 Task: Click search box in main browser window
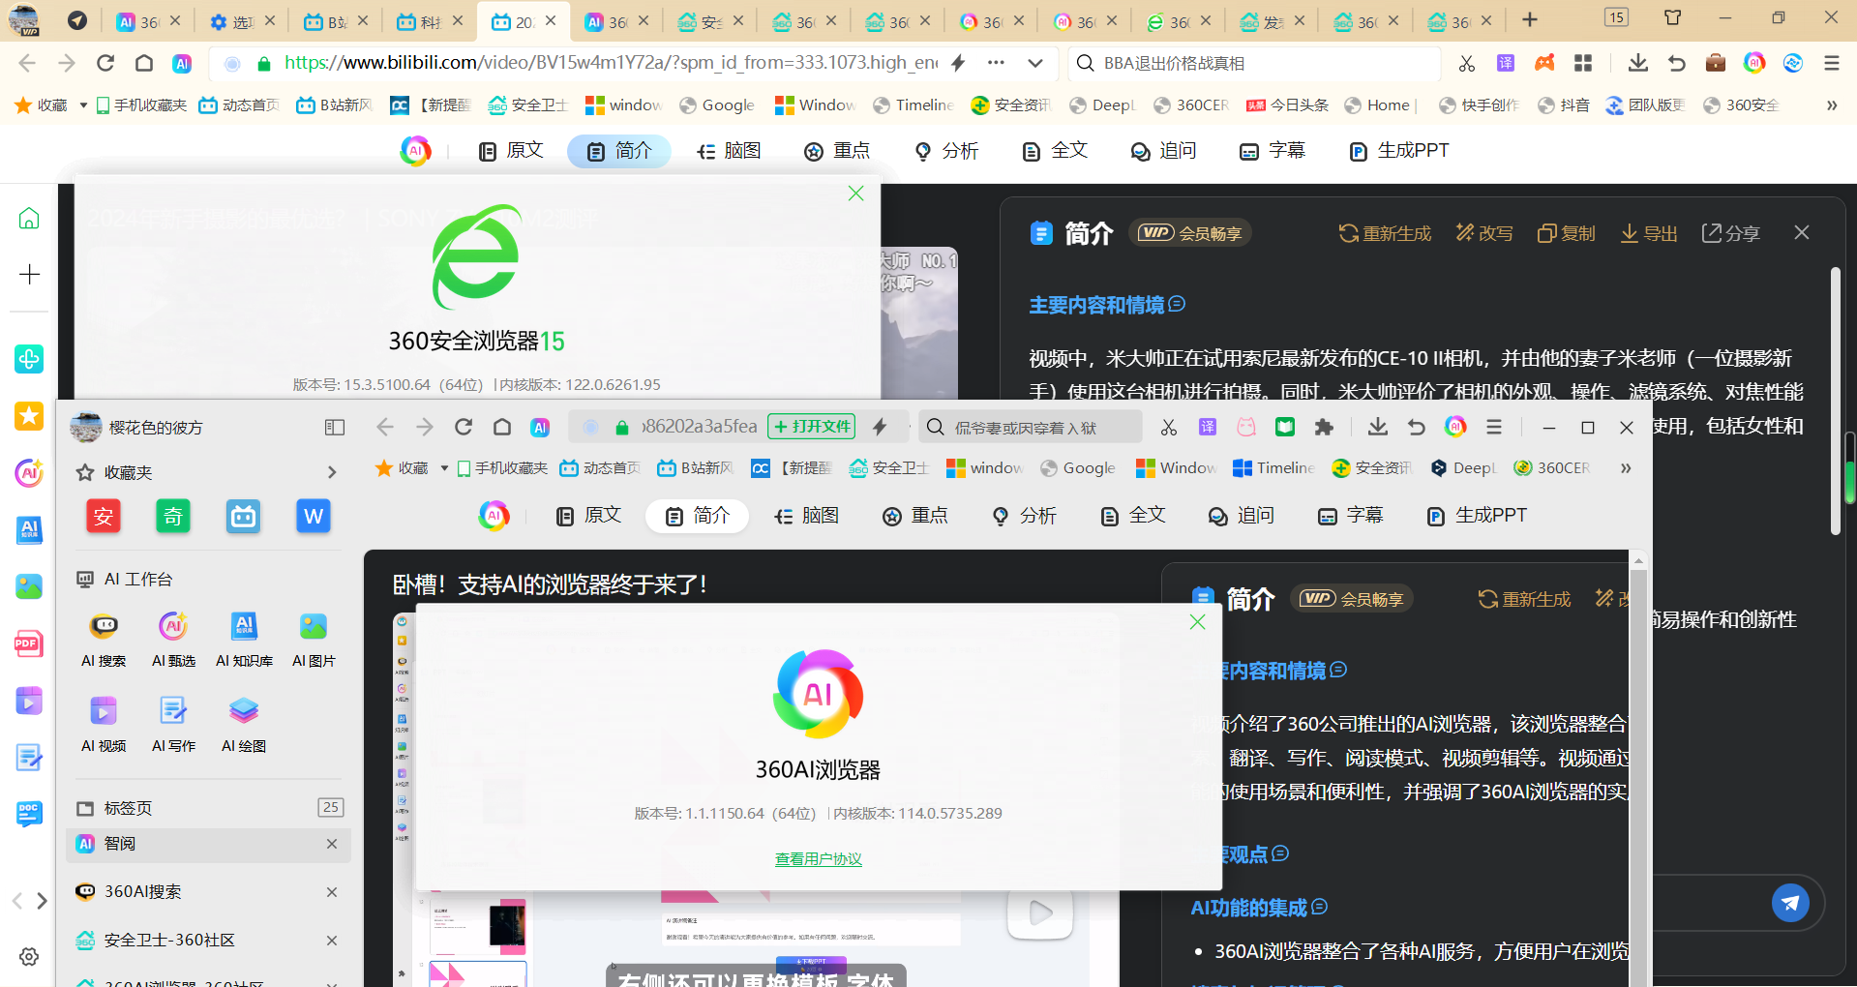[x=1255, y=63]
